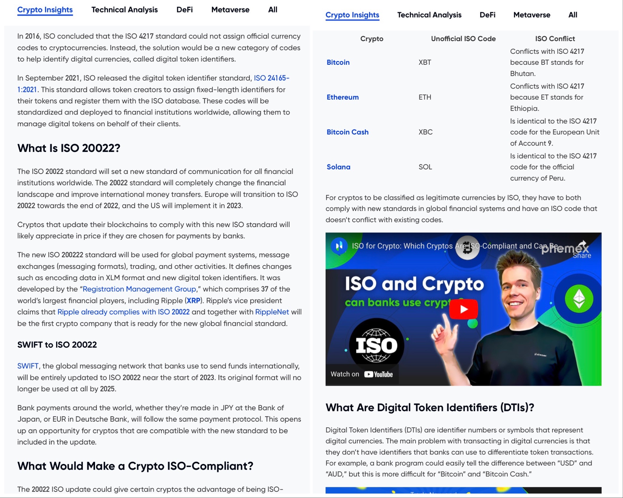Viewport: 623px width, 498px height.
Task: Click heading What Would Make a Crypto ISO-Compliant?
Action: pos(135,466)
